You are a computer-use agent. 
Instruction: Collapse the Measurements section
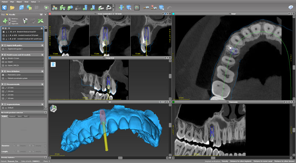point(3,84)
